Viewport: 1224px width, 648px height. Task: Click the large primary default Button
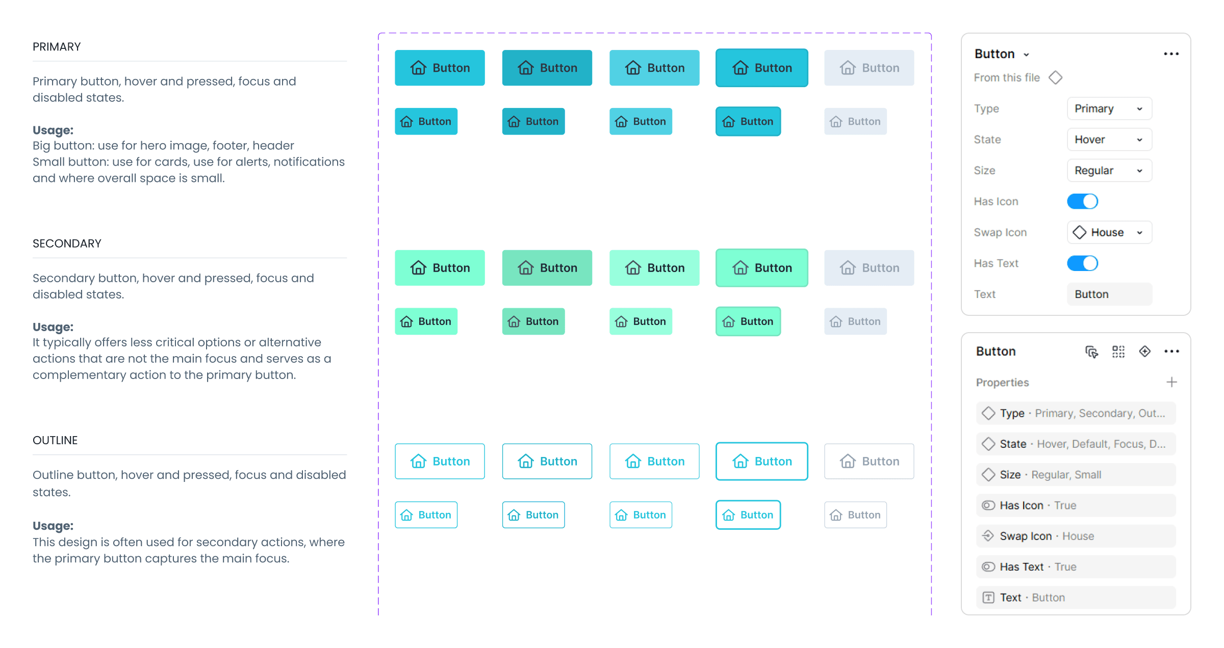click(440, 68)
